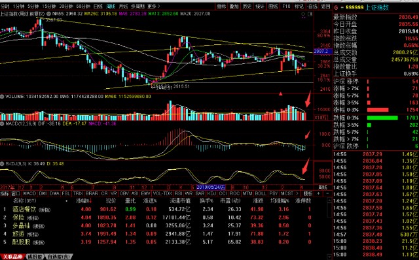Switch to 成份股 bottom tab
The width and height of the screenshot is (419, 260).
[x=35, y=257]
